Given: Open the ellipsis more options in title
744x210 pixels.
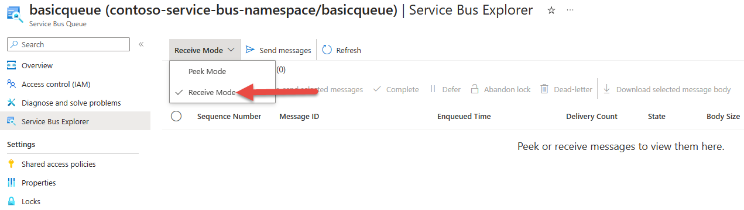Looking at the screenshot, I should 570,10.
